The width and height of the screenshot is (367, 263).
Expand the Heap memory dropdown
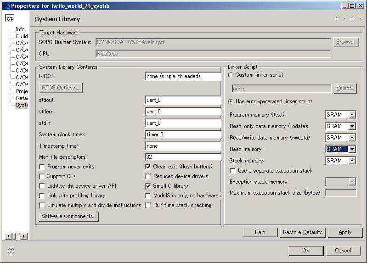[x=352, y=149]
